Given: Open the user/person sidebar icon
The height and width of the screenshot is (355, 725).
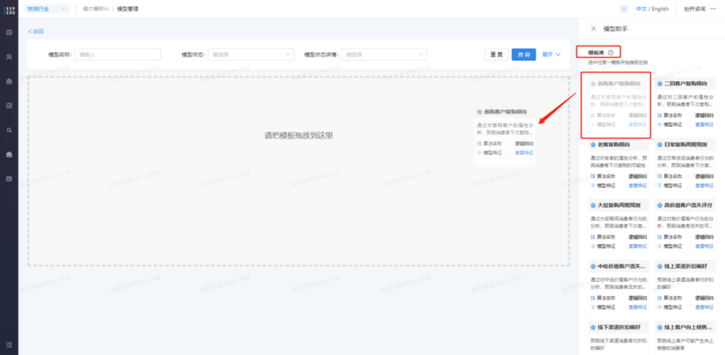Looking at the screenshot, I should coord(9,57).
